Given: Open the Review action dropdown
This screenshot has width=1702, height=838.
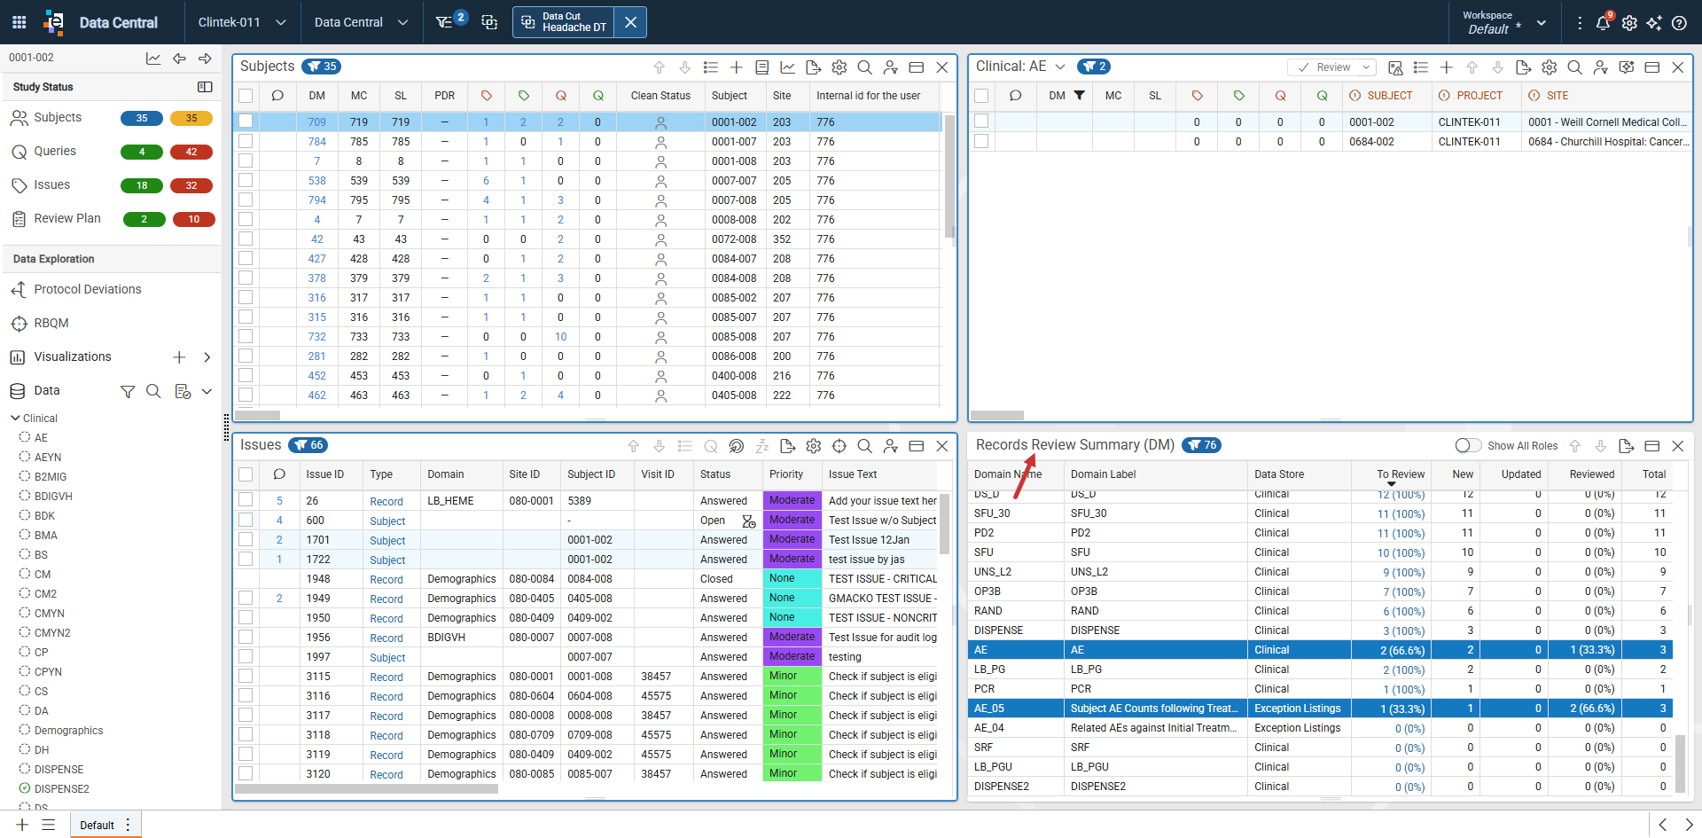Looking at the screenshot, I should pyautogui.click(x=1367, y=67).
